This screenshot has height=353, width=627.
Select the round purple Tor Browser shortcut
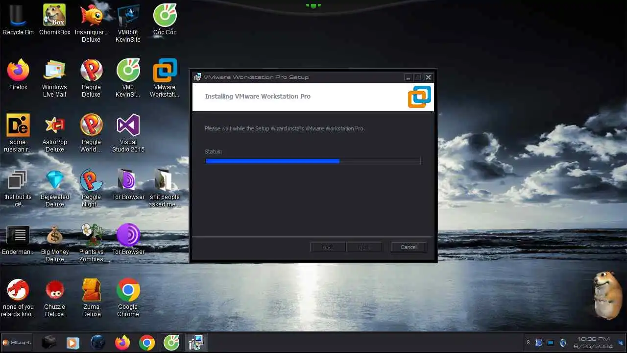[x=128, y=240]
